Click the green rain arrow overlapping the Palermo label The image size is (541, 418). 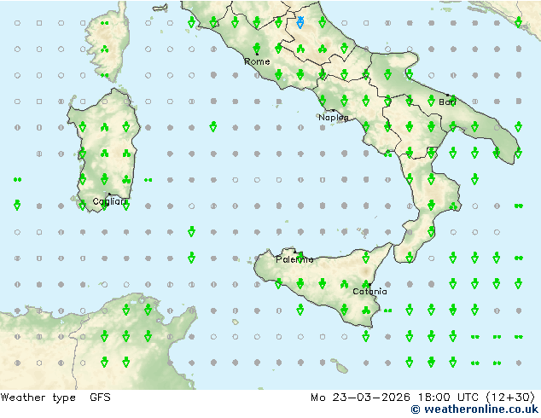[300, 258]
